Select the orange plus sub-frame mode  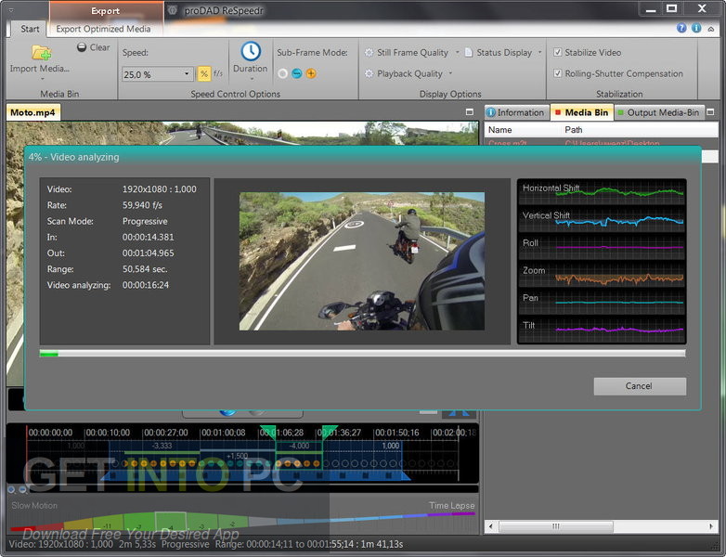[x=311, y=73]
